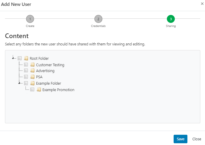This screenshot has height=145, width=205.
Task: Go to step 1 Create
Action: tap(30, 19)
